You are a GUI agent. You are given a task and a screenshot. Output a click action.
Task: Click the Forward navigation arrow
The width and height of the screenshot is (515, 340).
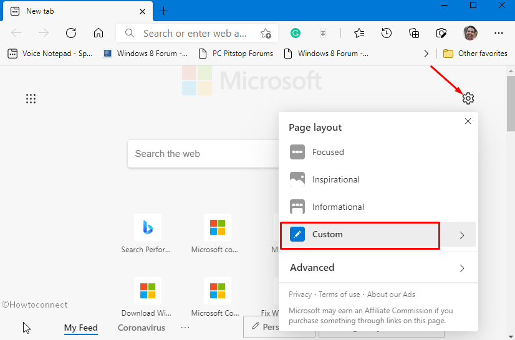pyautogui.click(x=44, y=33)
